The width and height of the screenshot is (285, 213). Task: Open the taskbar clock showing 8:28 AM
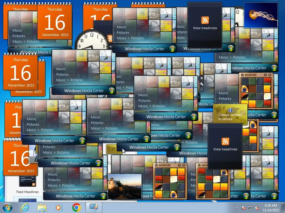pyautogui.click(x=271, y=208)
